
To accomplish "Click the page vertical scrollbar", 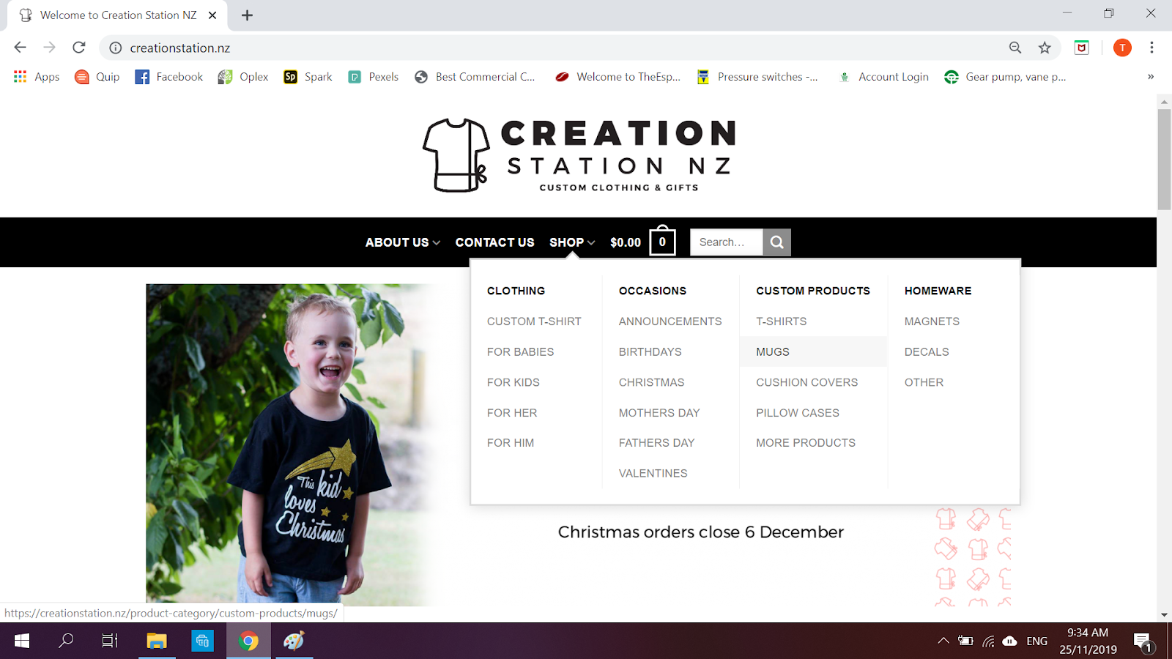I will (x=1164, y=160).
